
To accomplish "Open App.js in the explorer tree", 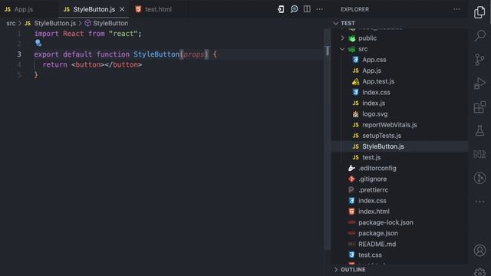I will (x=371, y=71).
